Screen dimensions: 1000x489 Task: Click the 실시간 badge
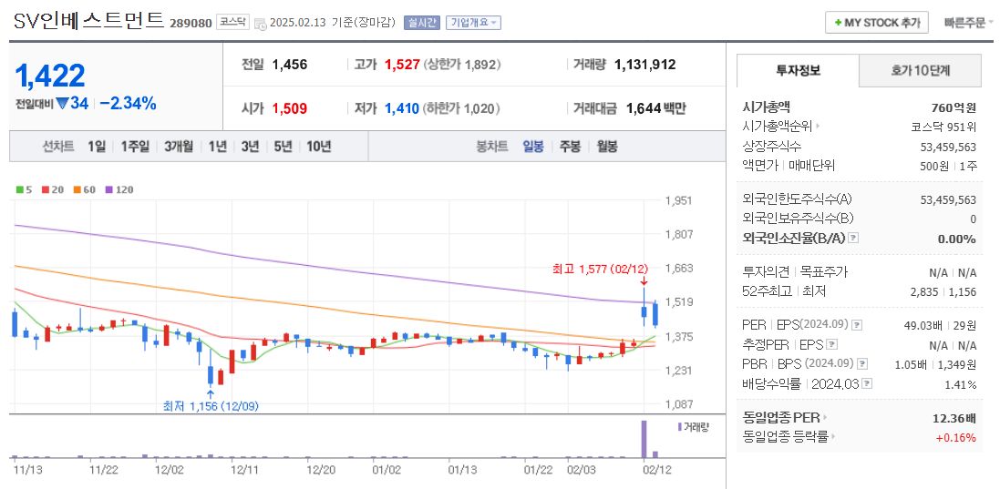coord(421,22)
